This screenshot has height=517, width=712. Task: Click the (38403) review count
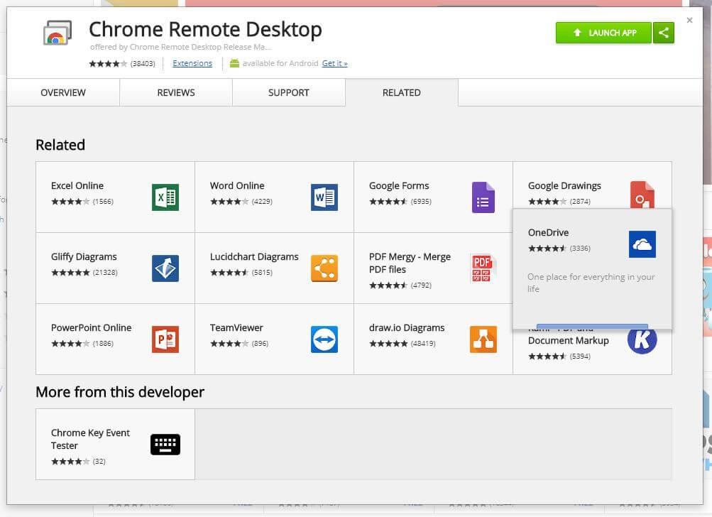click(x=143, y=64)
